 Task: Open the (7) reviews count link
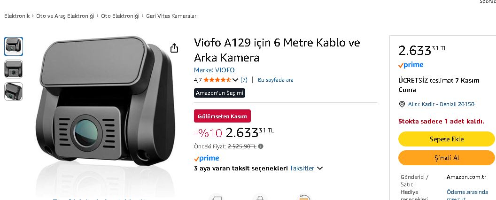click(x=244, y=80)
